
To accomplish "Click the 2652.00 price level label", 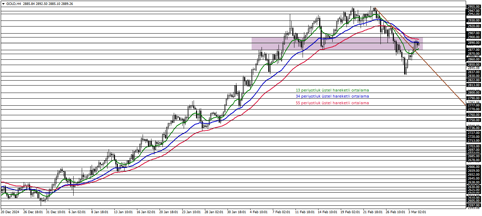I will click(474, 174).
